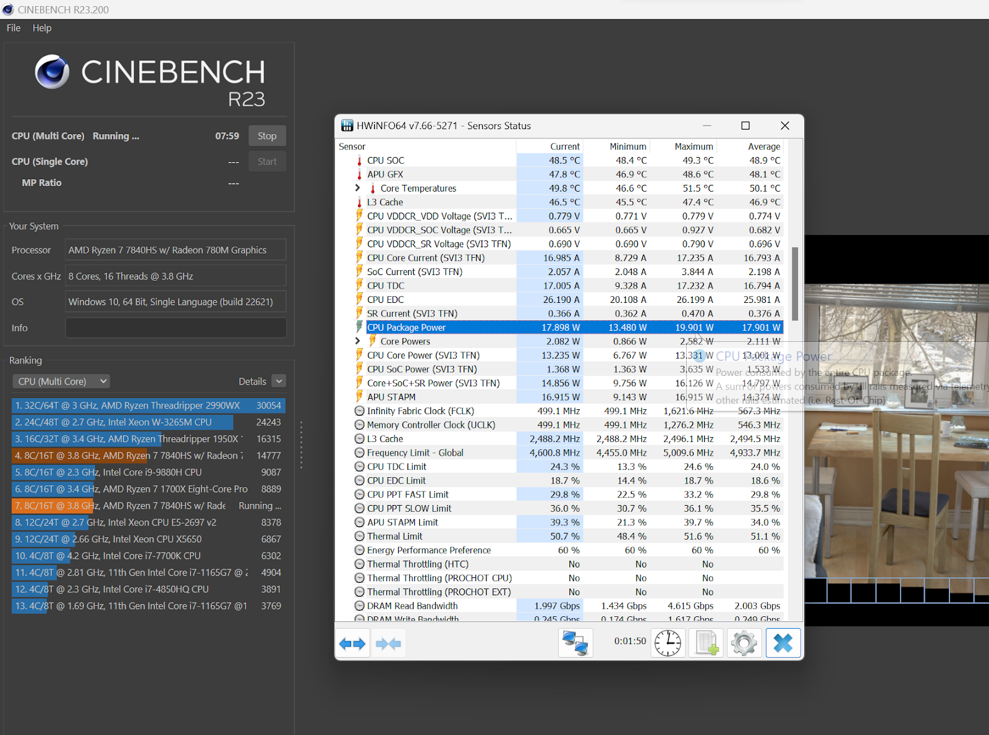Viewport: 989px width, 735px height.
Task: Click the L3 Cache temperature thermometer icon
Action: coord(359,202)
